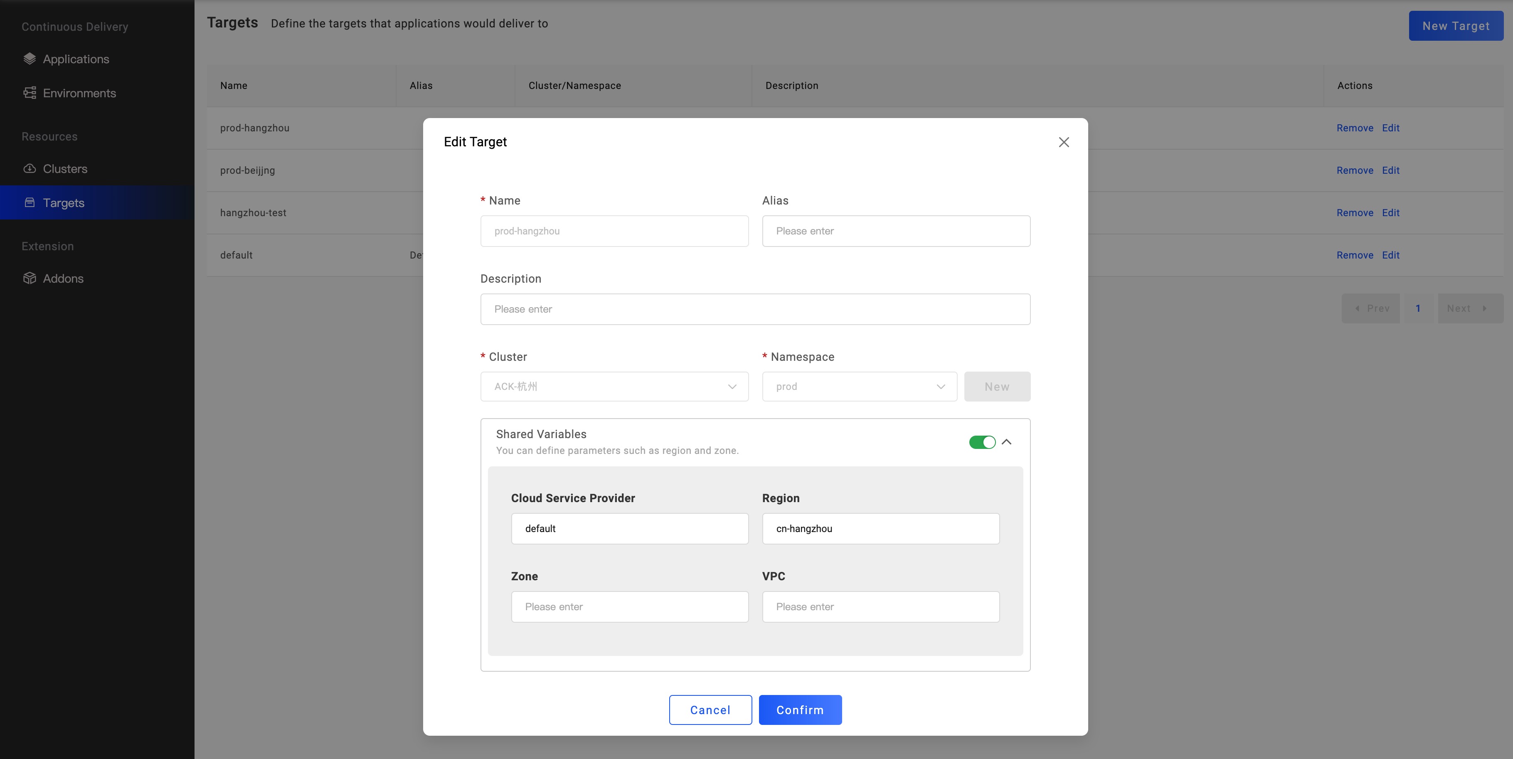Click the Targets icon in sidebar
1513x759 pixels.
click(x=30, y=203)
